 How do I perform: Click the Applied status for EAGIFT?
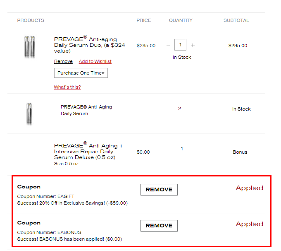click(x=250, y=188)
